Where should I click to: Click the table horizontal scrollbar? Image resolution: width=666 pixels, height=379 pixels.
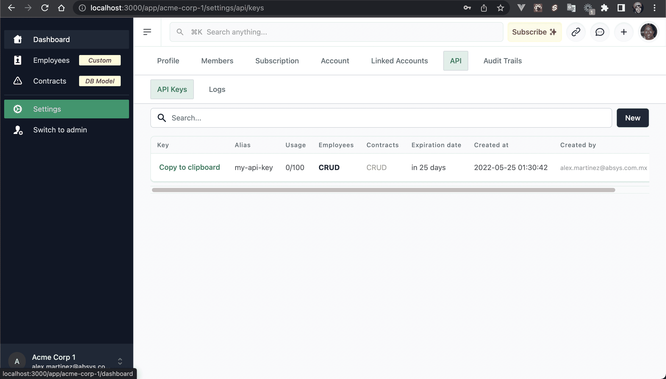(383, 190)
